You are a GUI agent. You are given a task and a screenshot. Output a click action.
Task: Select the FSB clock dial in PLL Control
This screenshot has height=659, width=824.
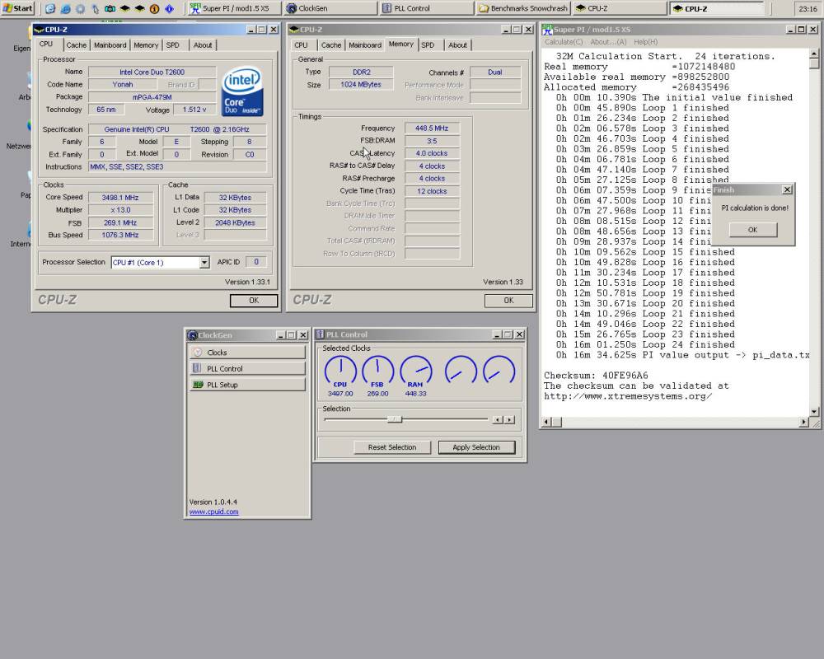[378, 372]
